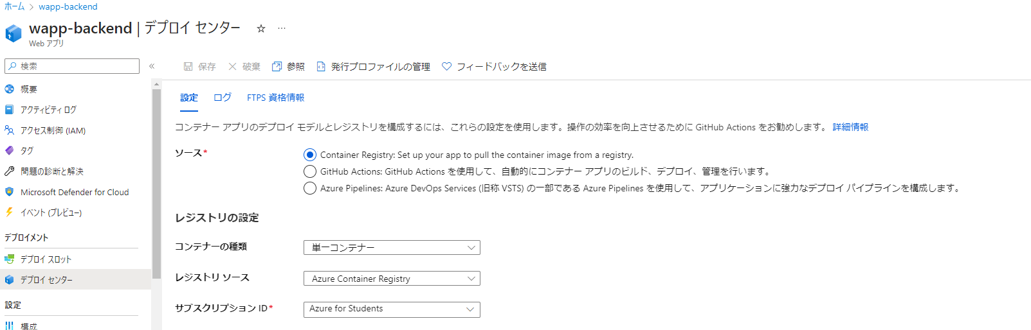Click the イベント lightning bolt icon
This screenshot has height=330, width=1031.
pos(9,213)
